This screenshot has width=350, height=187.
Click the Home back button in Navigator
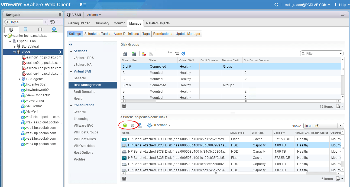click(x=24, y=22)
